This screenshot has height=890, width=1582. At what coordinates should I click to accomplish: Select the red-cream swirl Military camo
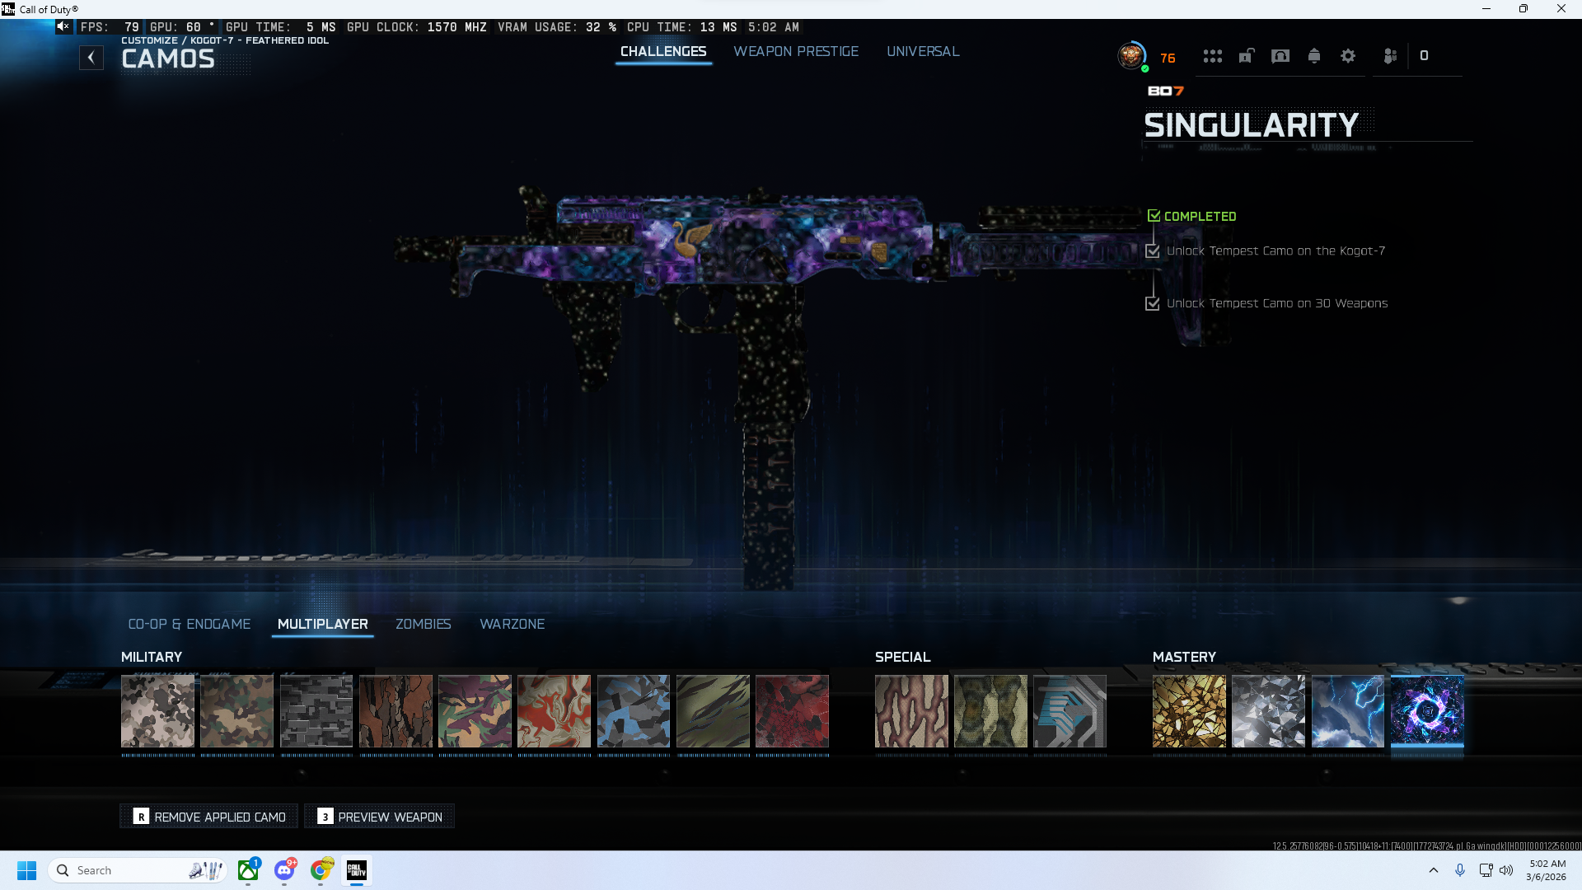(x=555, y=711)
